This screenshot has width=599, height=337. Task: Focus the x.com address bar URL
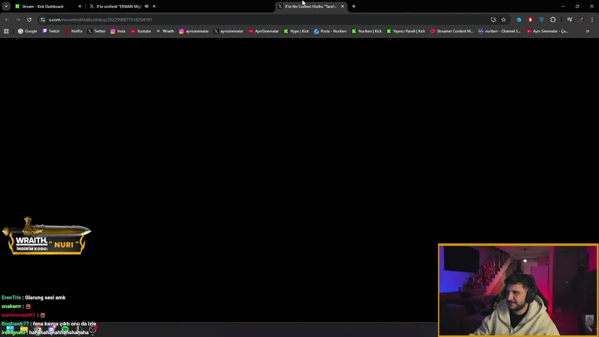click(100, 20)
